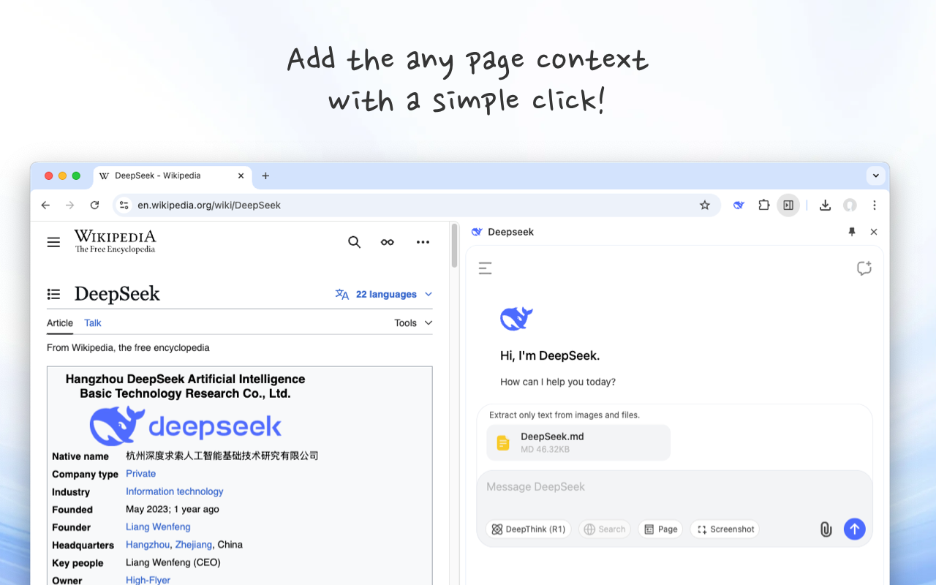The width and height of the screenshot is (936, 585).
Task: Click the Deepseek side panel title
Action: (510, 232)
